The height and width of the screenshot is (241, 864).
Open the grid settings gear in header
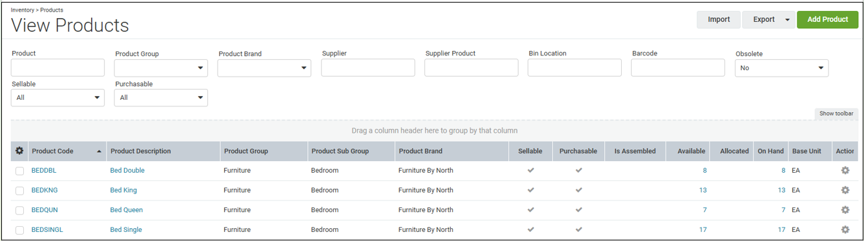tap(19, 151)
